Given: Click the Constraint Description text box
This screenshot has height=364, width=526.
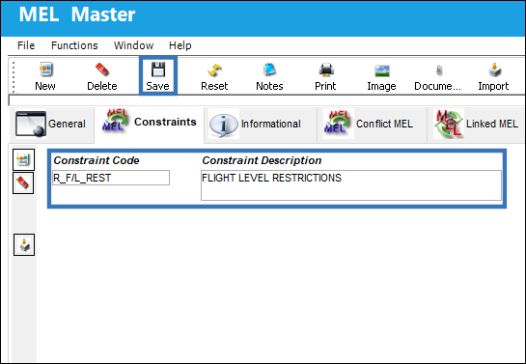Looking at the screenshot, I should tap(351, 185).
